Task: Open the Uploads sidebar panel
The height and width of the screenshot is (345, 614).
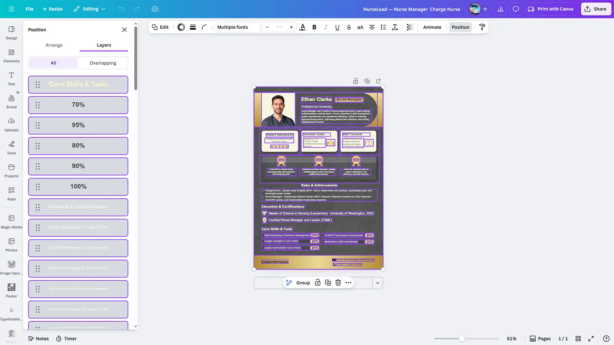Action: pos(12,124)
